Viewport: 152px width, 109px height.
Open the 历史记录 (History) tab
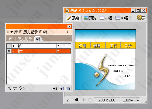[x=25, y=39]
